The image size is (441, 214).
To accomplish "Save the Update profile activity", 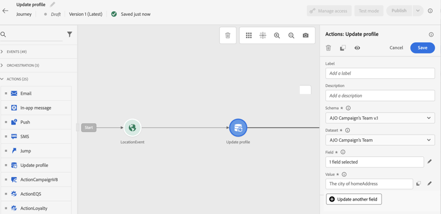I will (422, 48).
